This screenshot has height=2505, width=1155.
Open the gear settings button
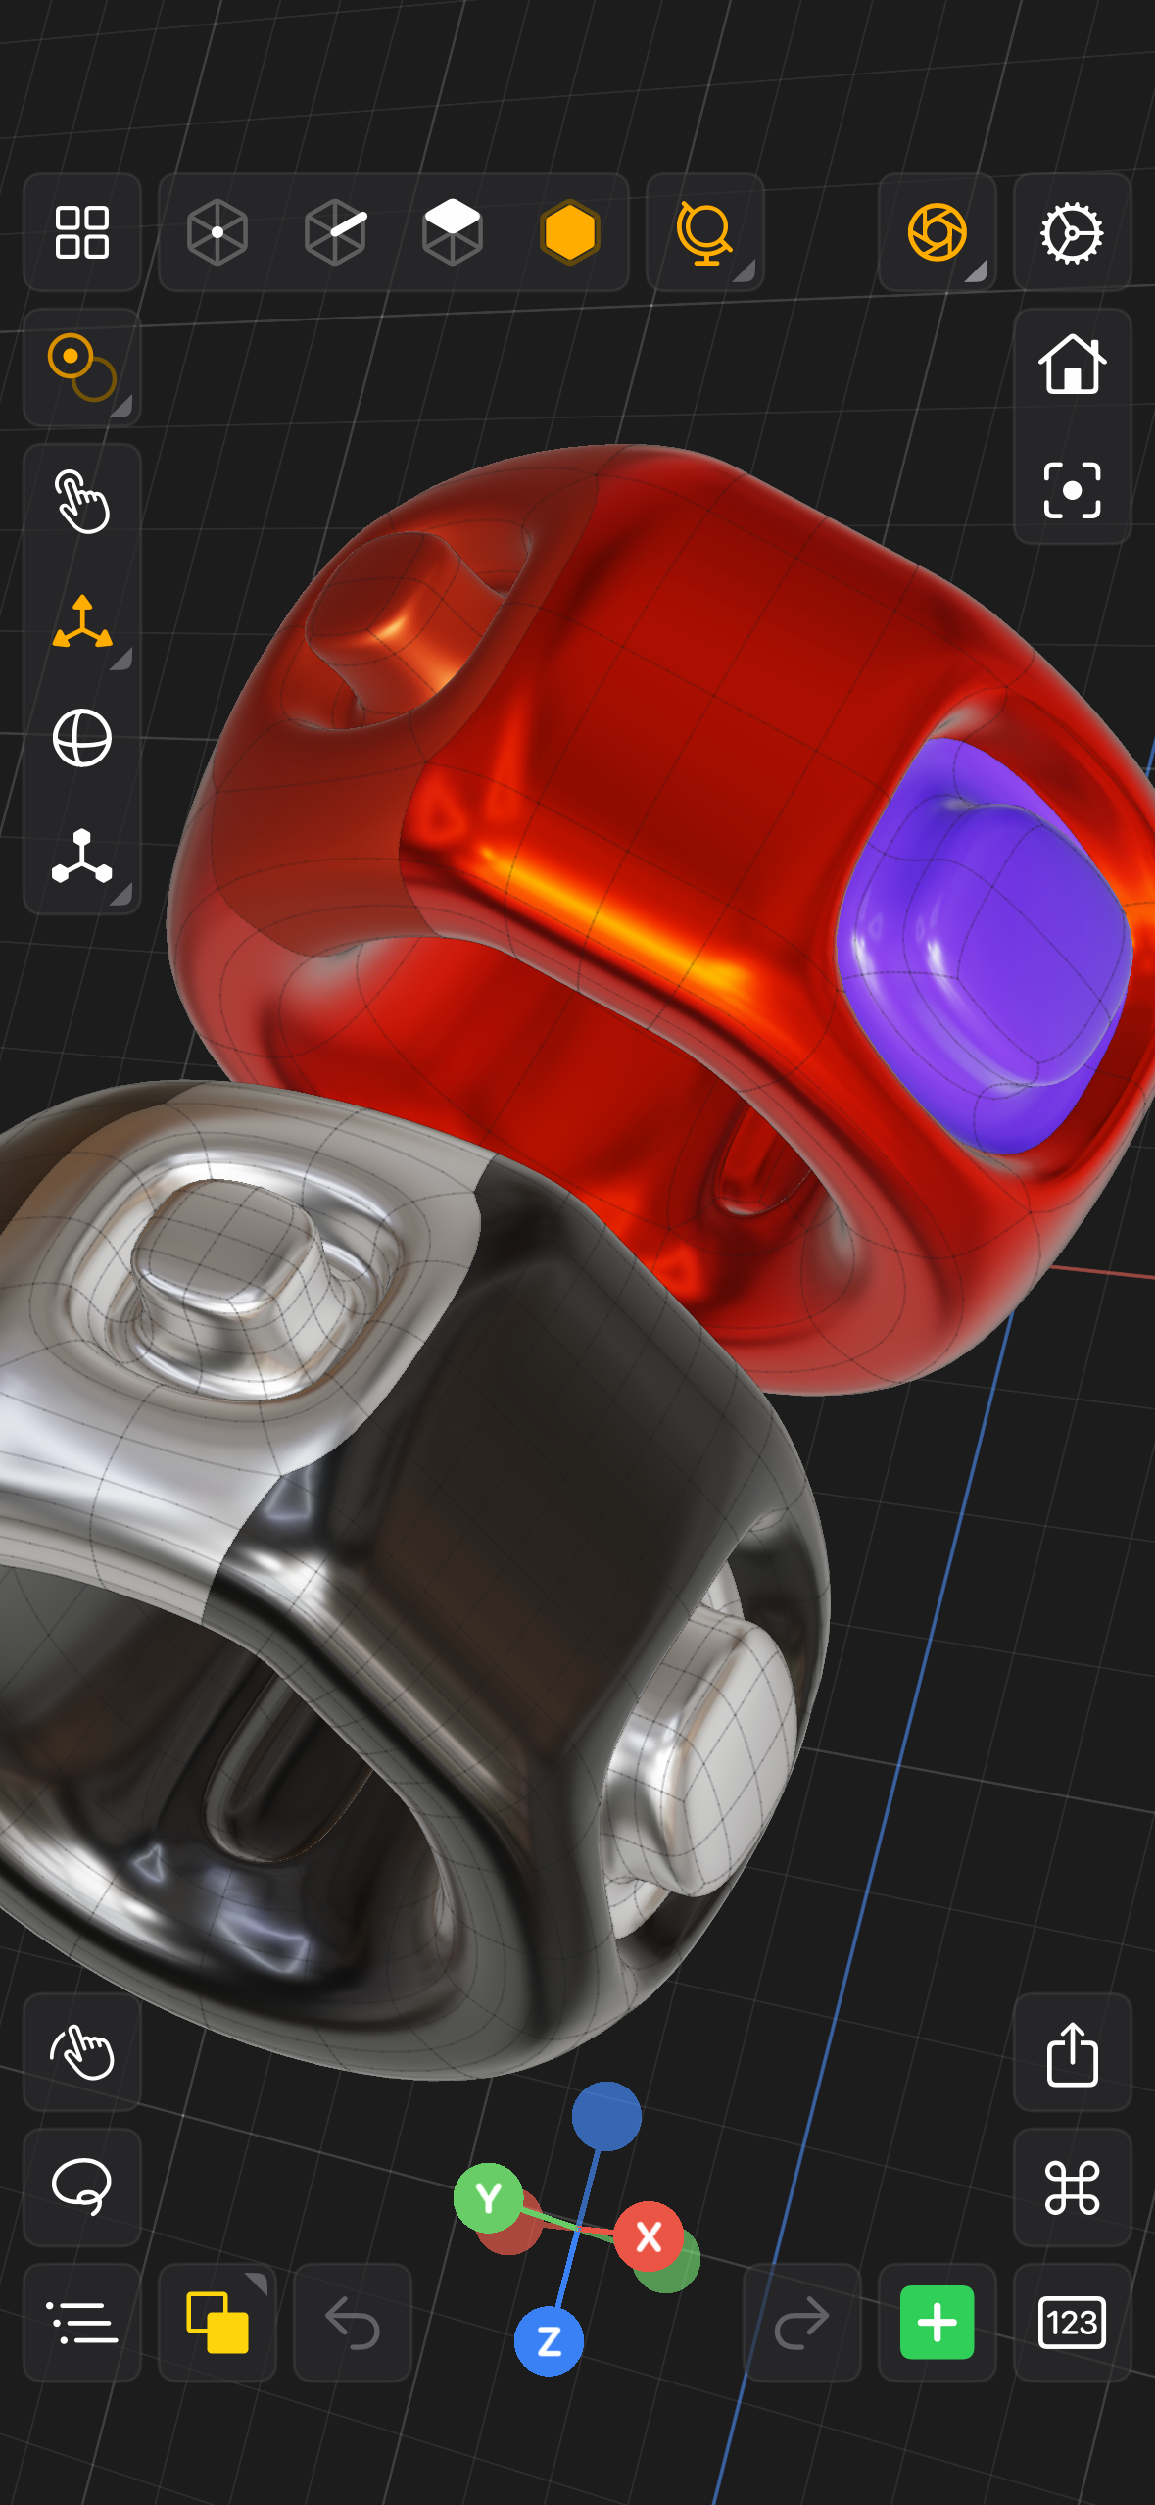pos(1073,232)
